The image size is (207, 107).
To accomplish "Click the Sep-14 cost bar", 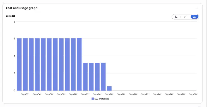I will coord(97,77).
